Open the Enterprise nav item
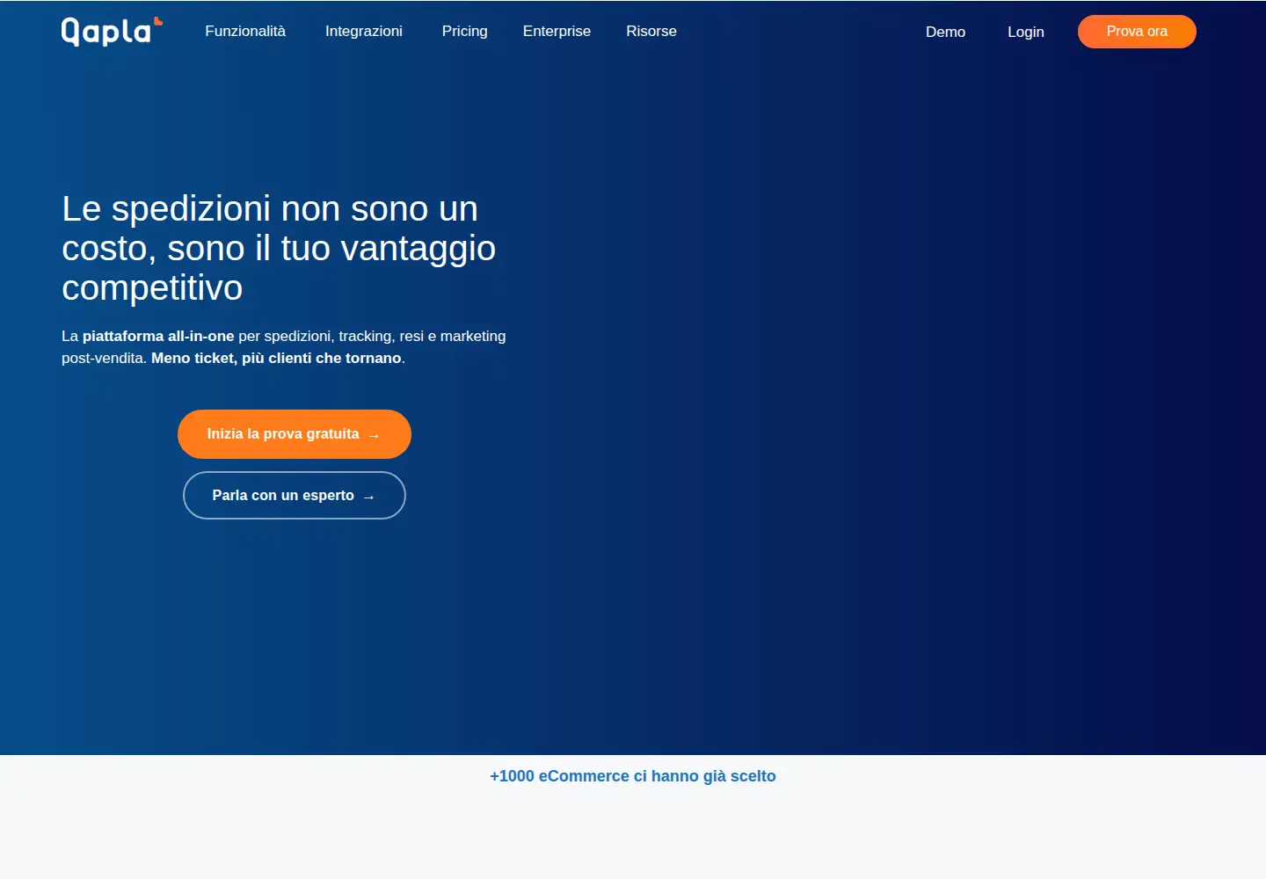Screen dimensions: 1266x879 (557, 32)
